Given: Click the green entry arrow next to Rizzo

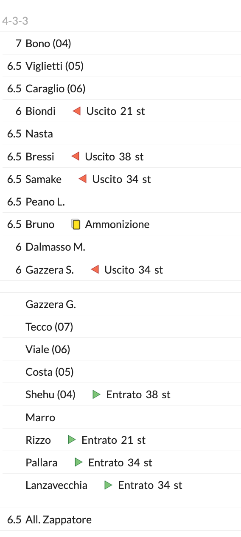Looking at the screenshot, I should (72, 440).
